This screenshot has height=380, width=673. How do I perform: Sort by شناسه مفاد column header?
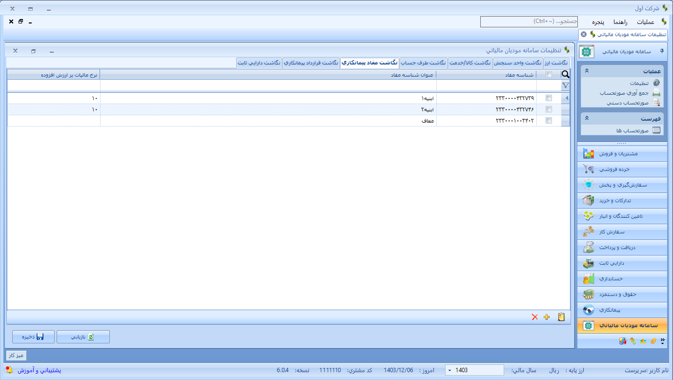[x=487, y=75]
